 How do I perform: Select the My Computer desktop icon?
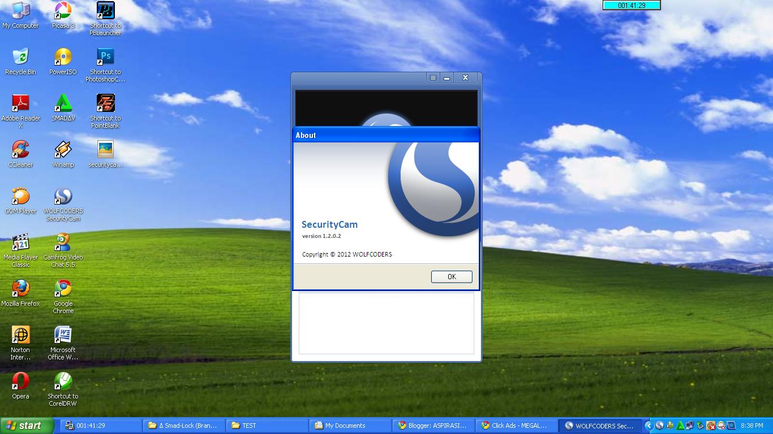pyautogui.click(x=20, y=15)
